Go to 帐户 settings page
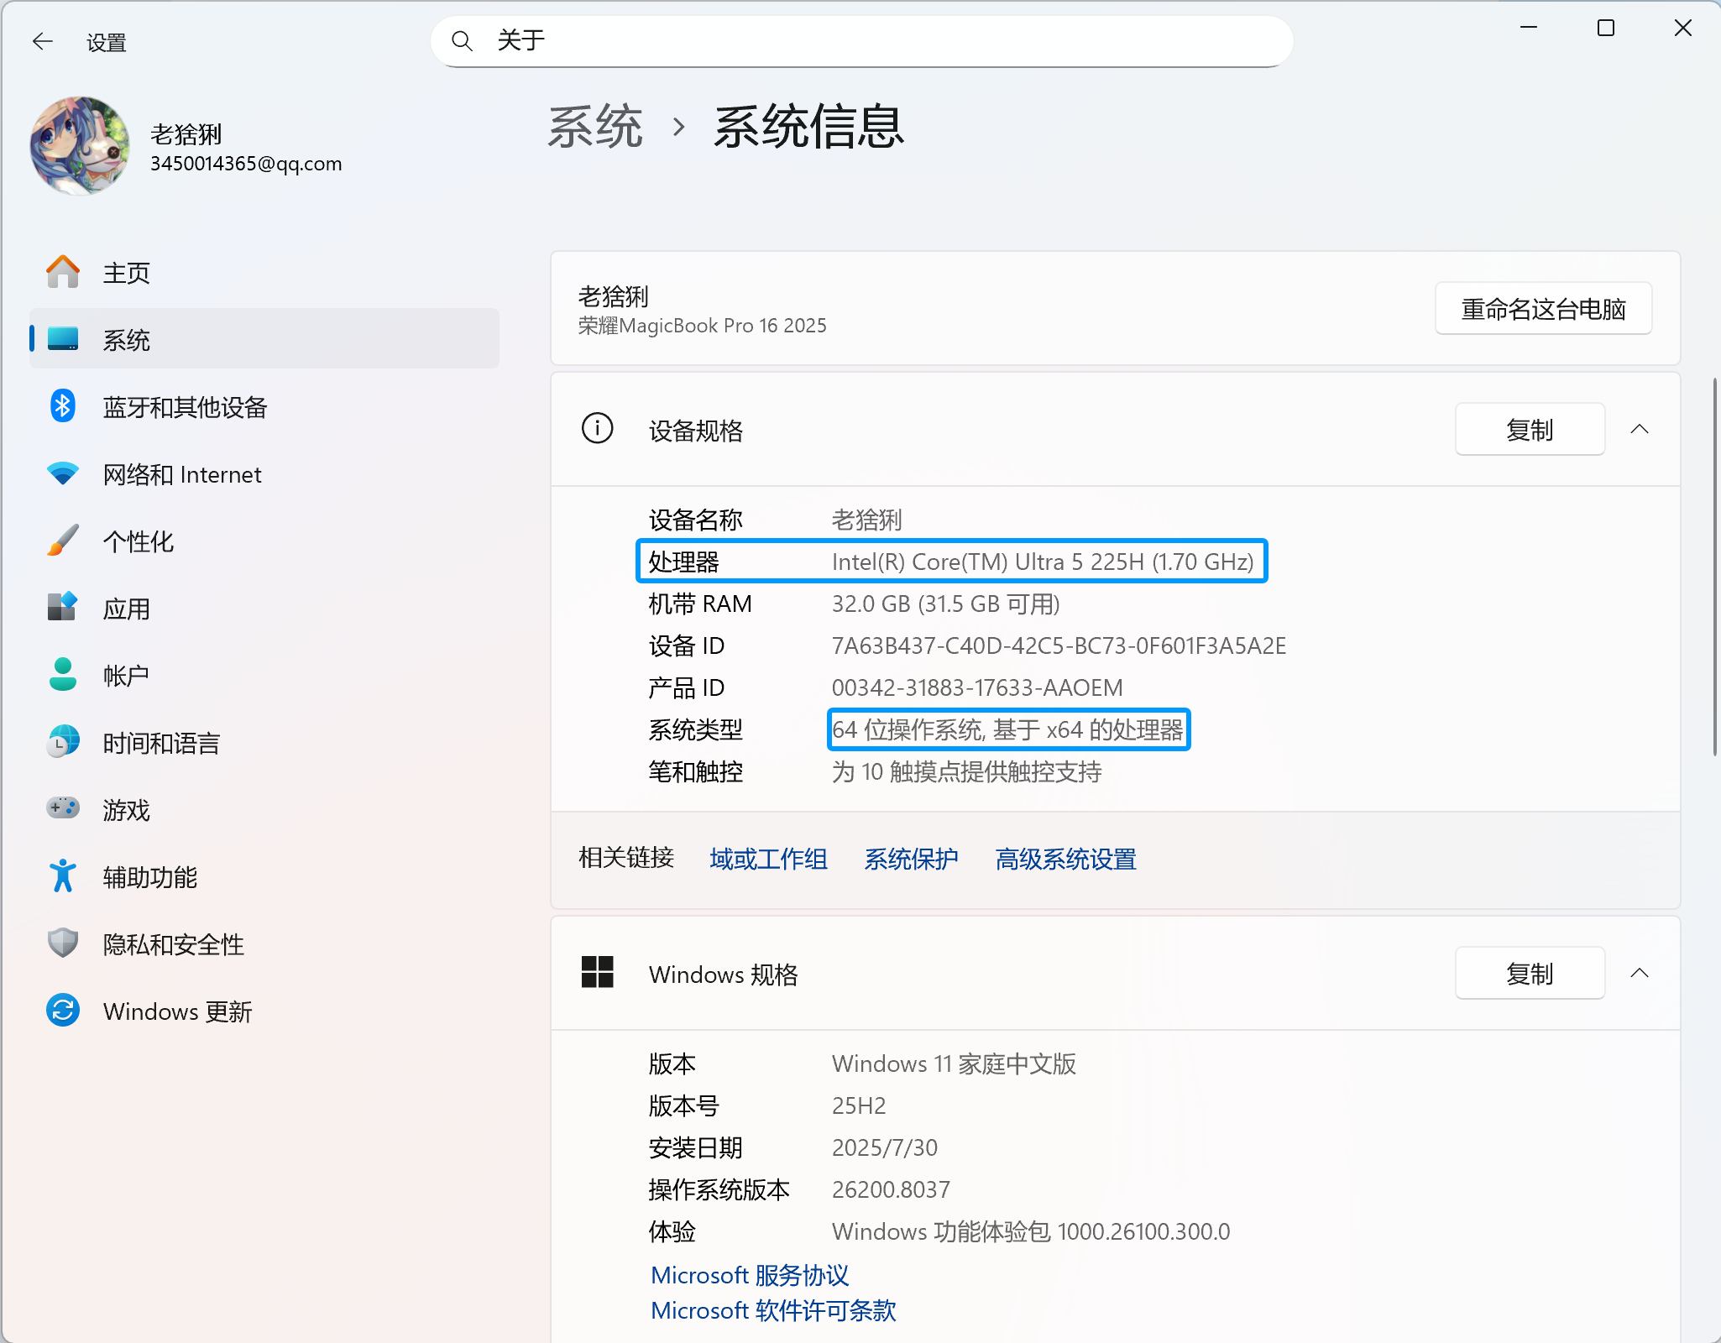1721x1343 pixels. [126, 676]
